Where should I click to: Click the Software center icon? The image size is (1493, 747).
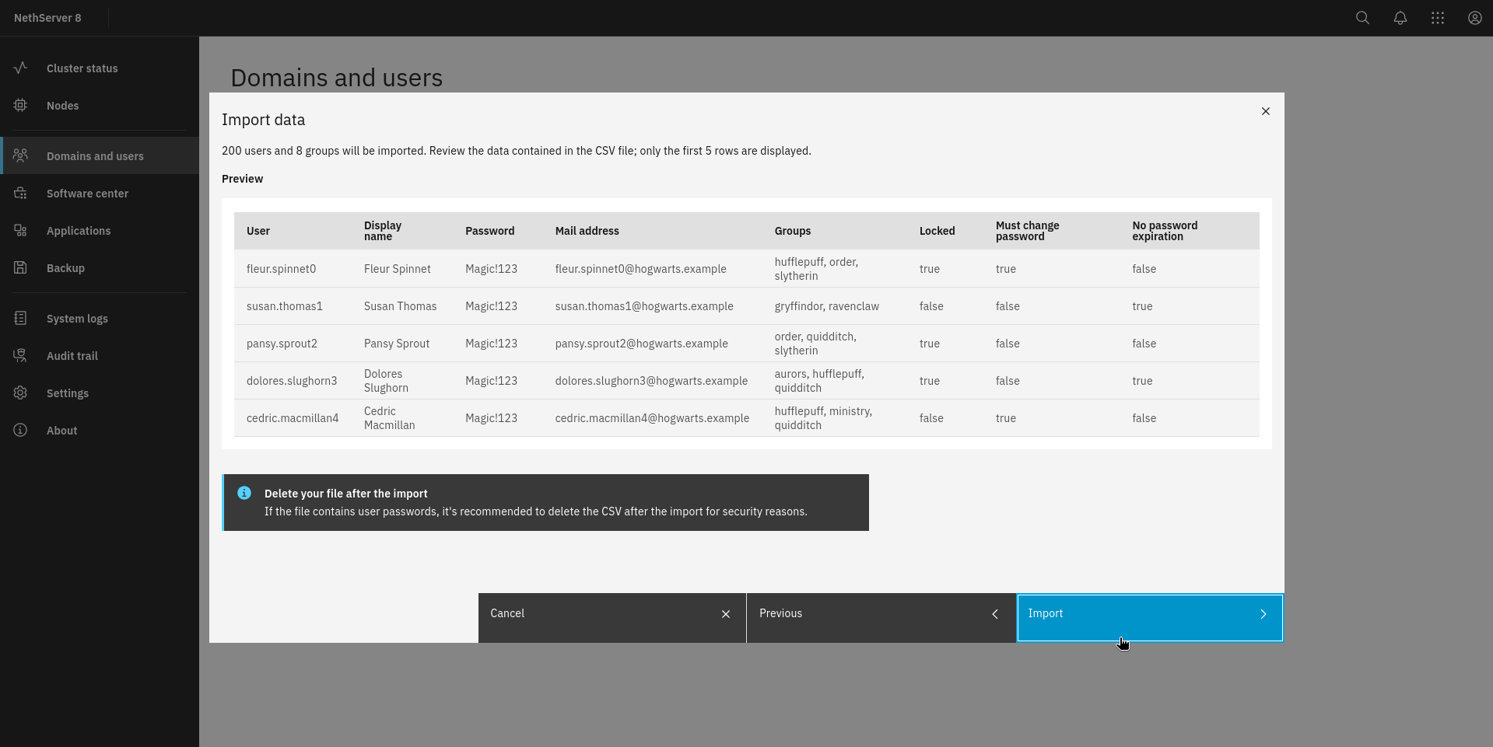pyautogui.click(x=21, y=194)
